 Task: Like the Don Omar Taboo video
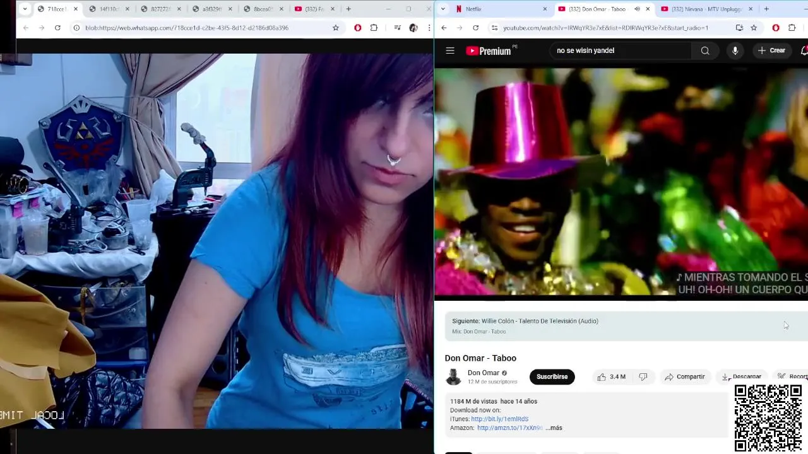click(611, 377)
